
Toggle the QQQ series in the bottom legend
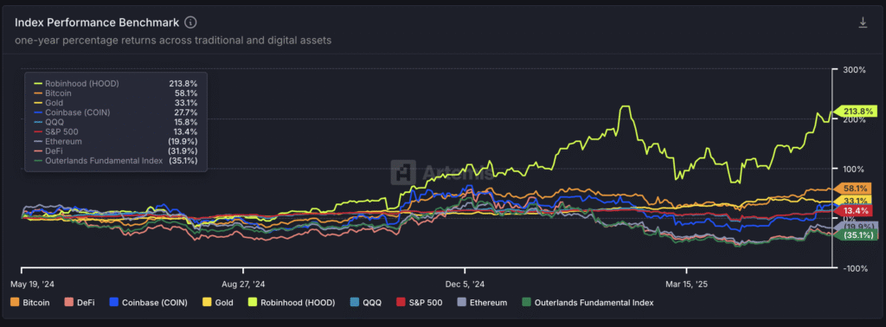tap(366, 303)
